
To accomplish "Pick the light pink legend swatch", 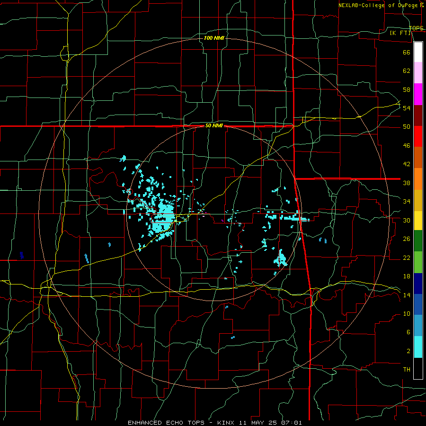I will (x=418, y=73).
